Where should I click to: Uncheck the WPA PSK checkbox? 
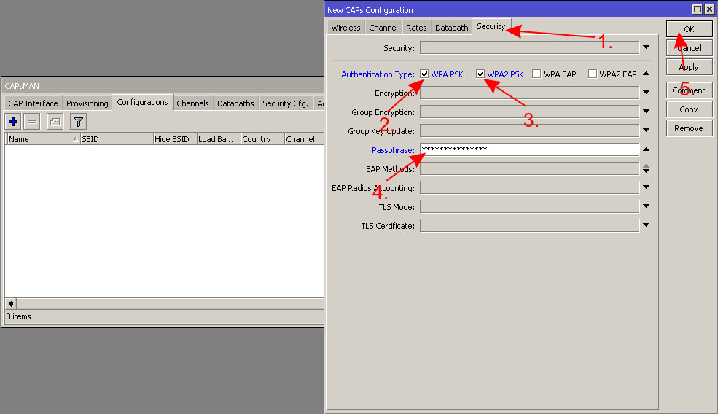tap(424, 74)
